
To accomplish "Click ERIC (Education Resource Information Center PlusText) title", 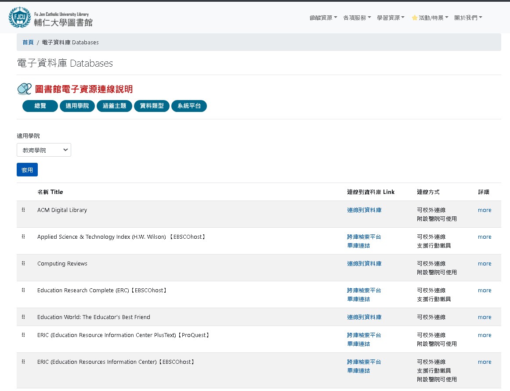I will (x=124, y=335).
